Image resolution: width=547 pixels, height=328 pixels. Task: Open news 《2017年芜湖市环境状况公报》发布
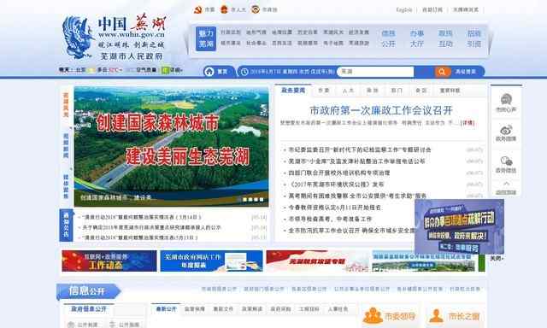[x=336, y=184]
